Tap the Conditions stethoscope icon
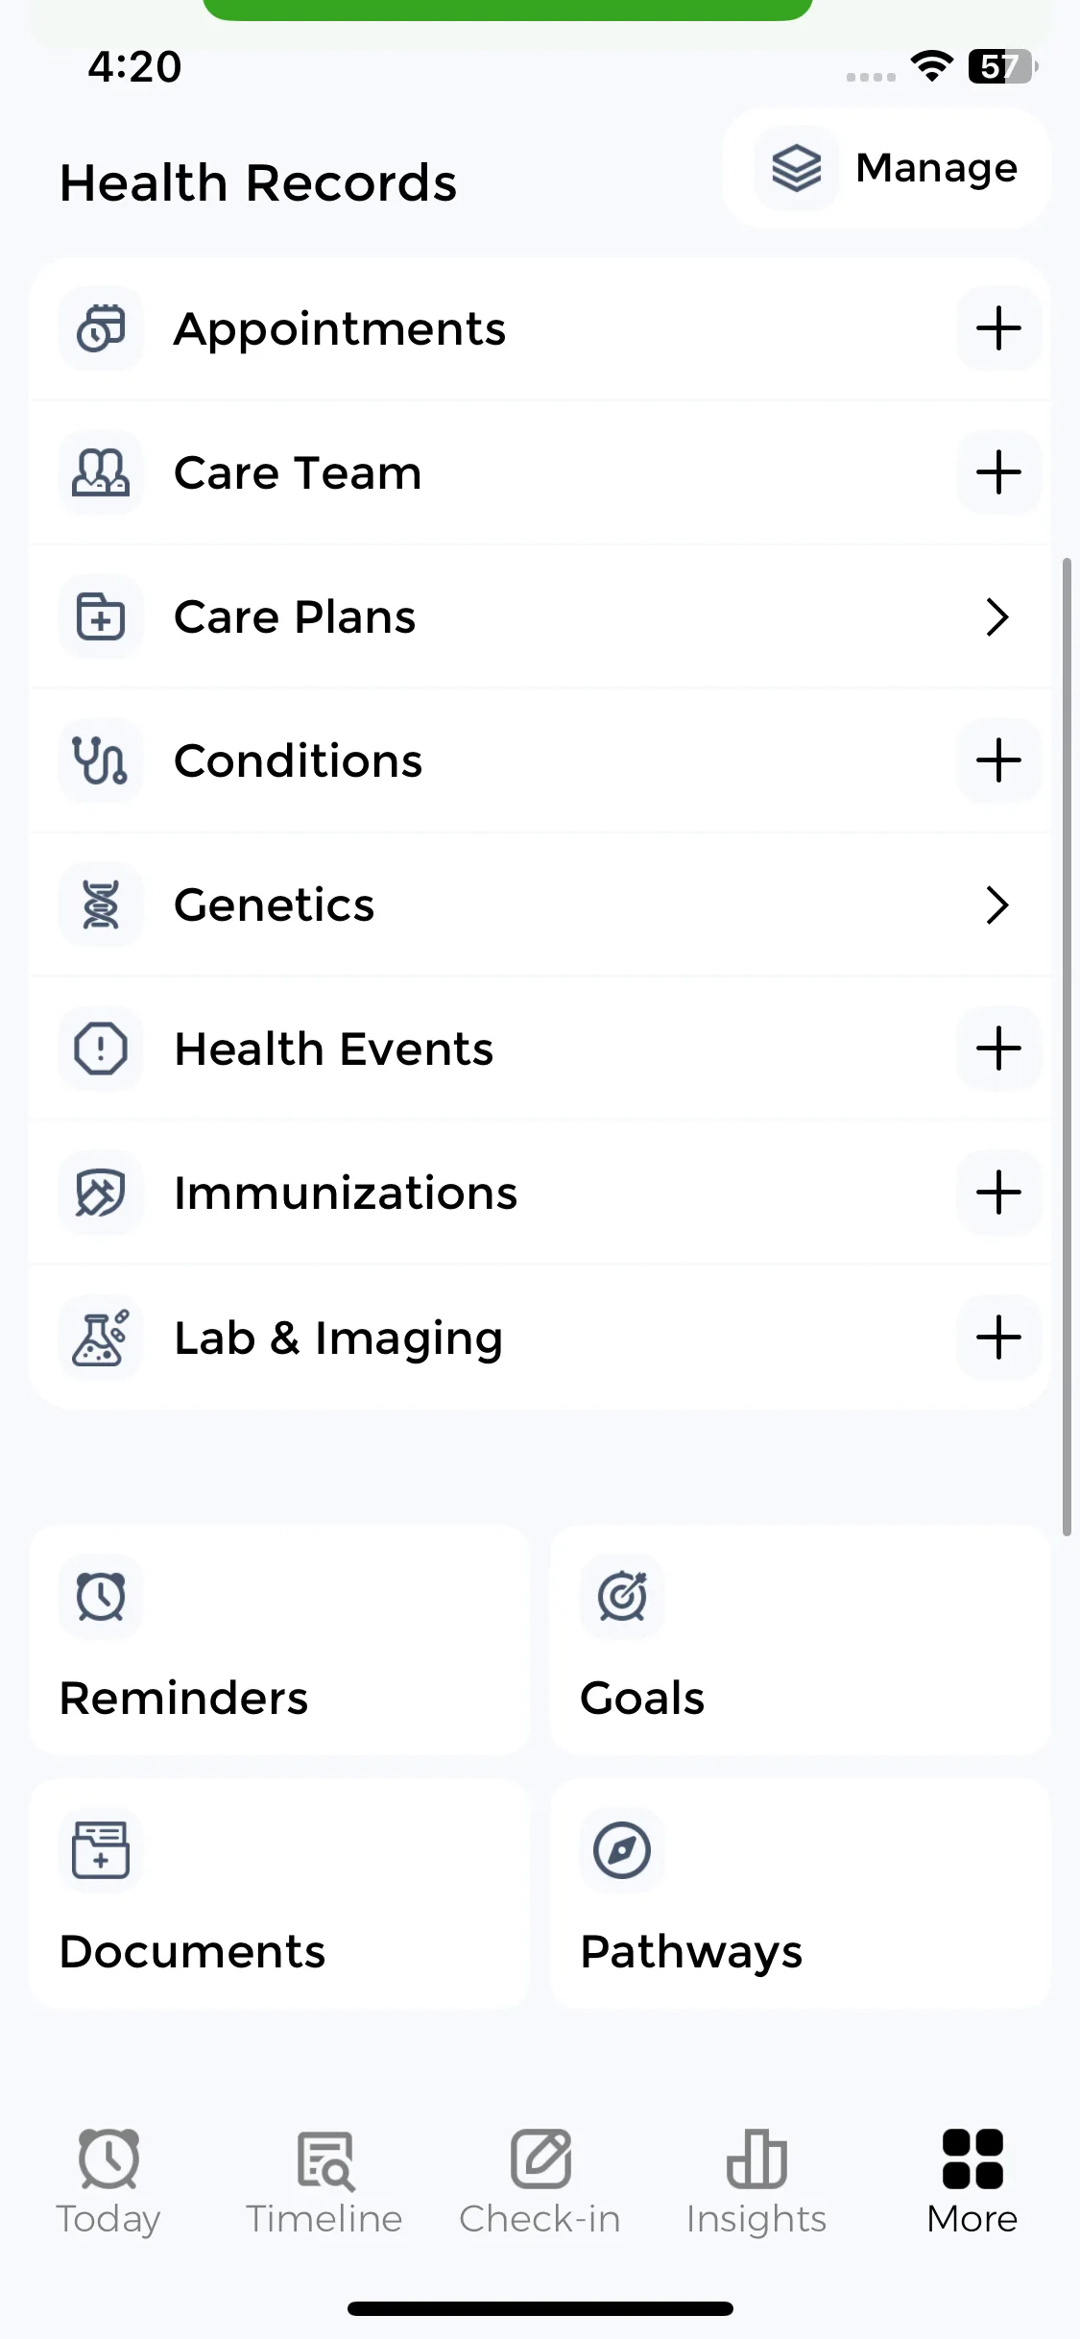Image resolution: width=1080 pixels, height=2339 pixels. tap(101, 760)
